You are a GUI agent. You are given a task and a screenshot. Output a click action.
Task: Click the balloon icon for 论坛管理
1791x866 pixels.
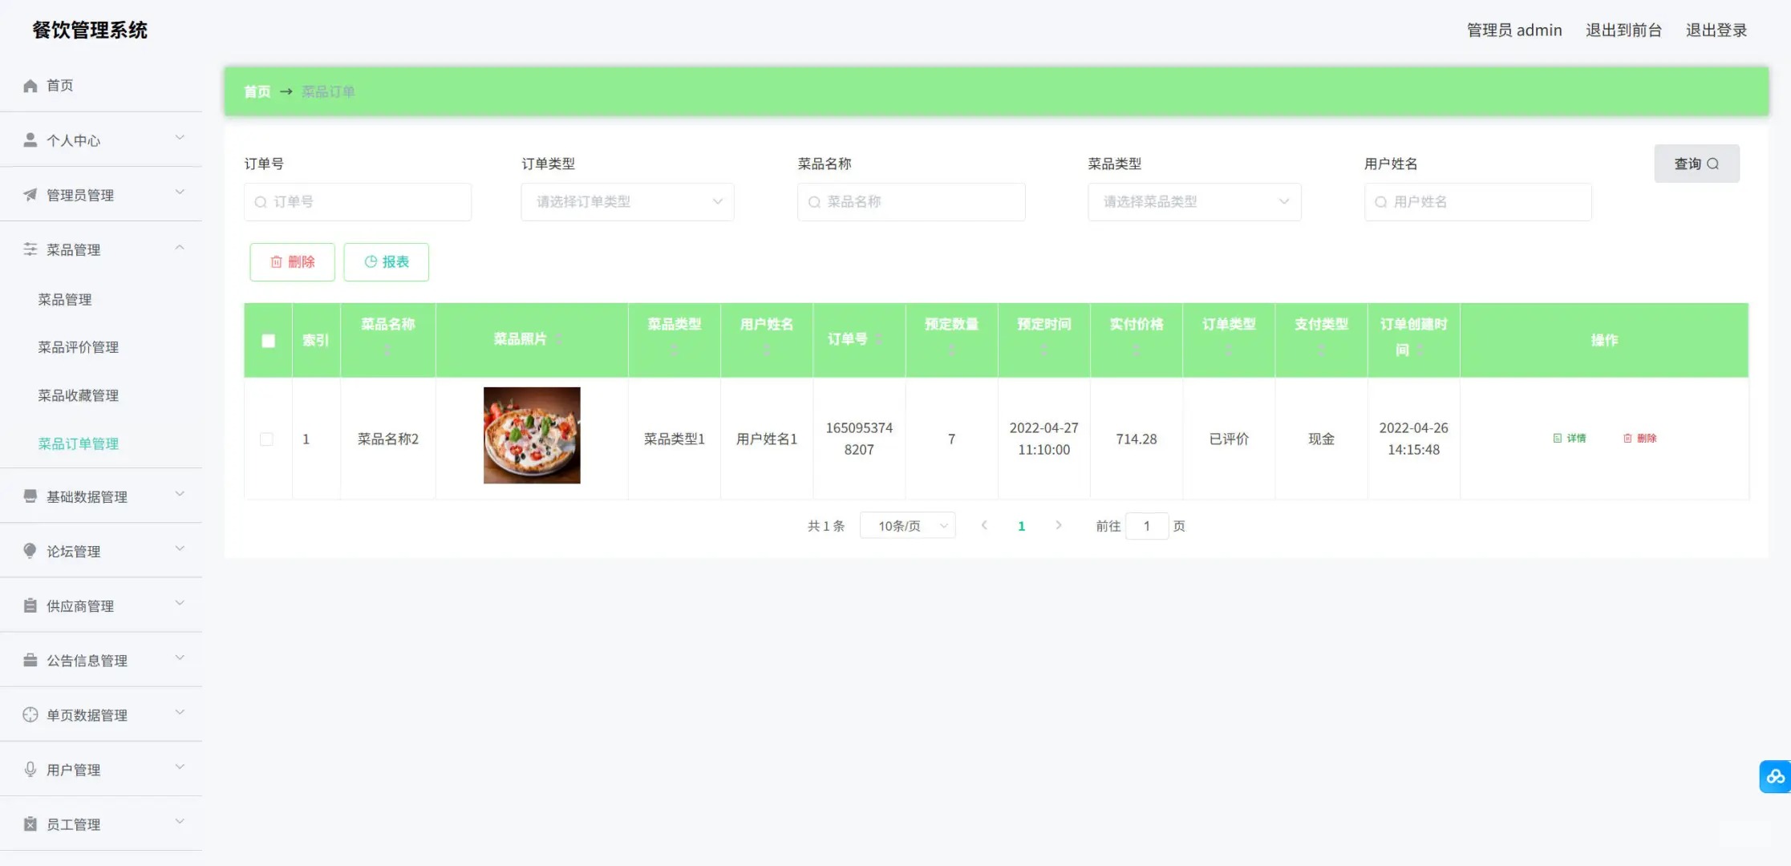[30, 551]
